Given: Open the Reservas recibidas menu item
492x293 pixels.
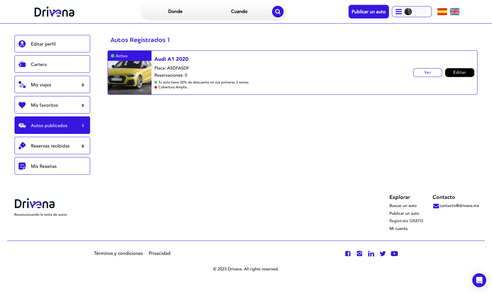Looking at the screenshot, I should click(x=52, y=146).
